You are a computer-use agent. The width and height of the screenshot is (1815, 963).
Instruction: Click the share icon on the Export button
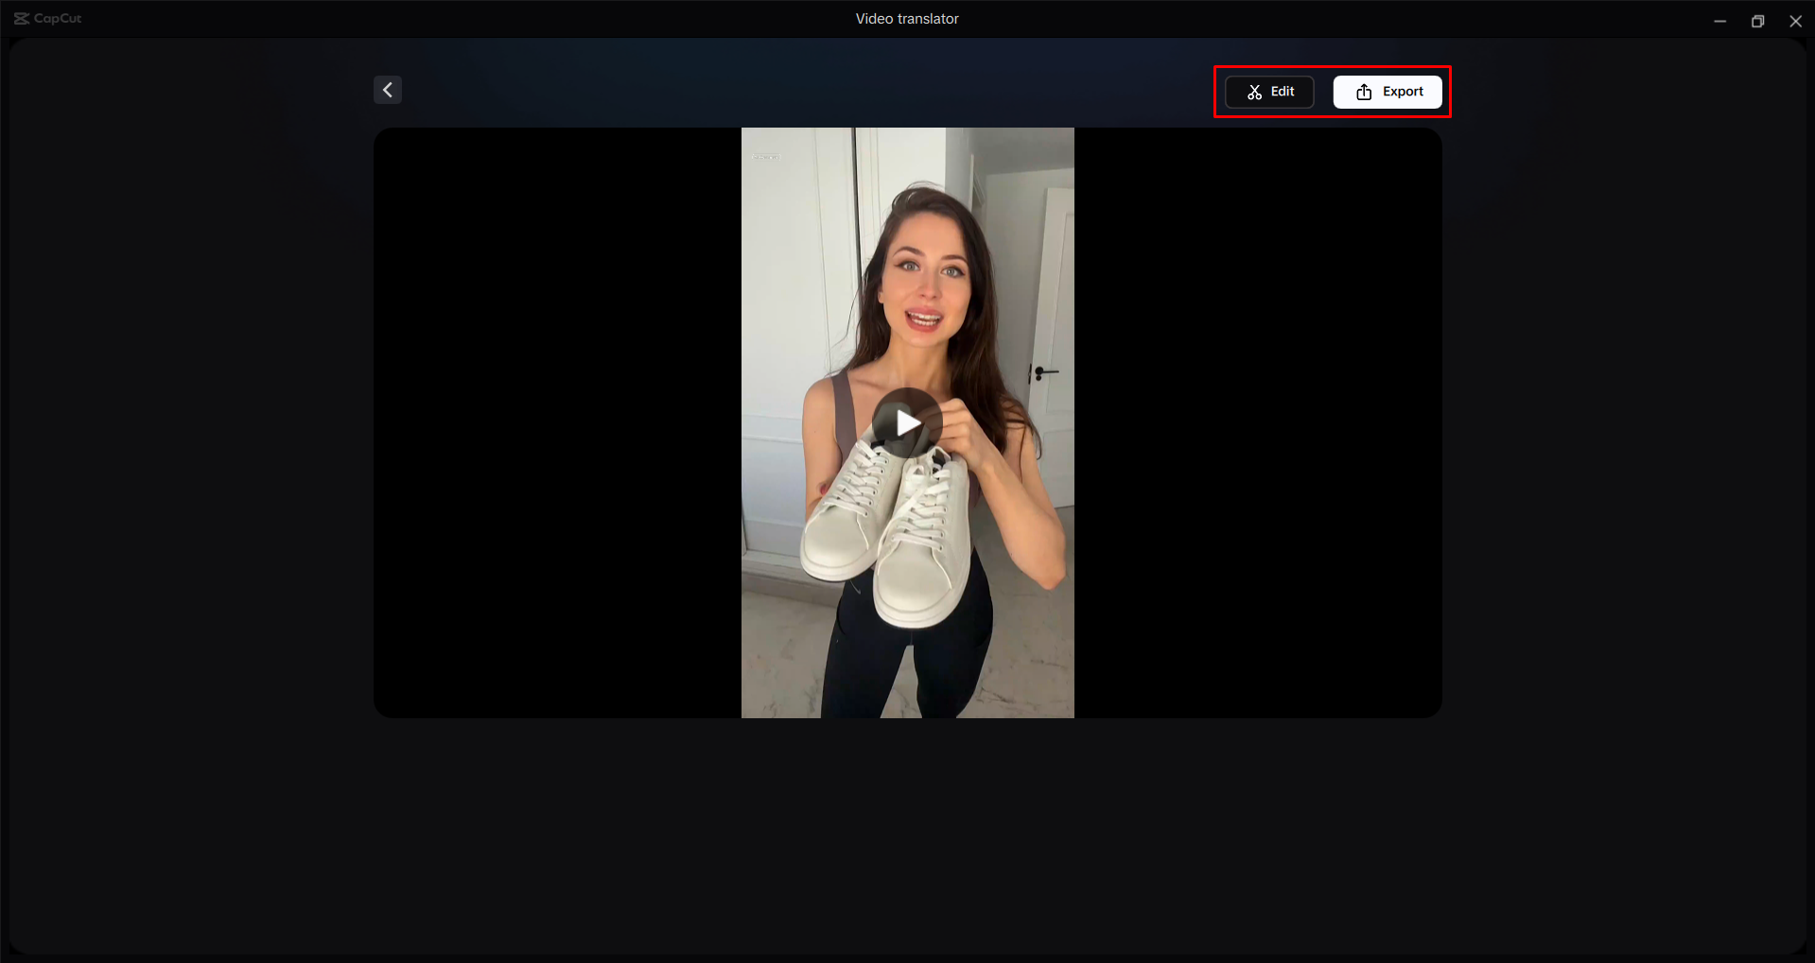pyautogui.click(x=1363, y=92)
